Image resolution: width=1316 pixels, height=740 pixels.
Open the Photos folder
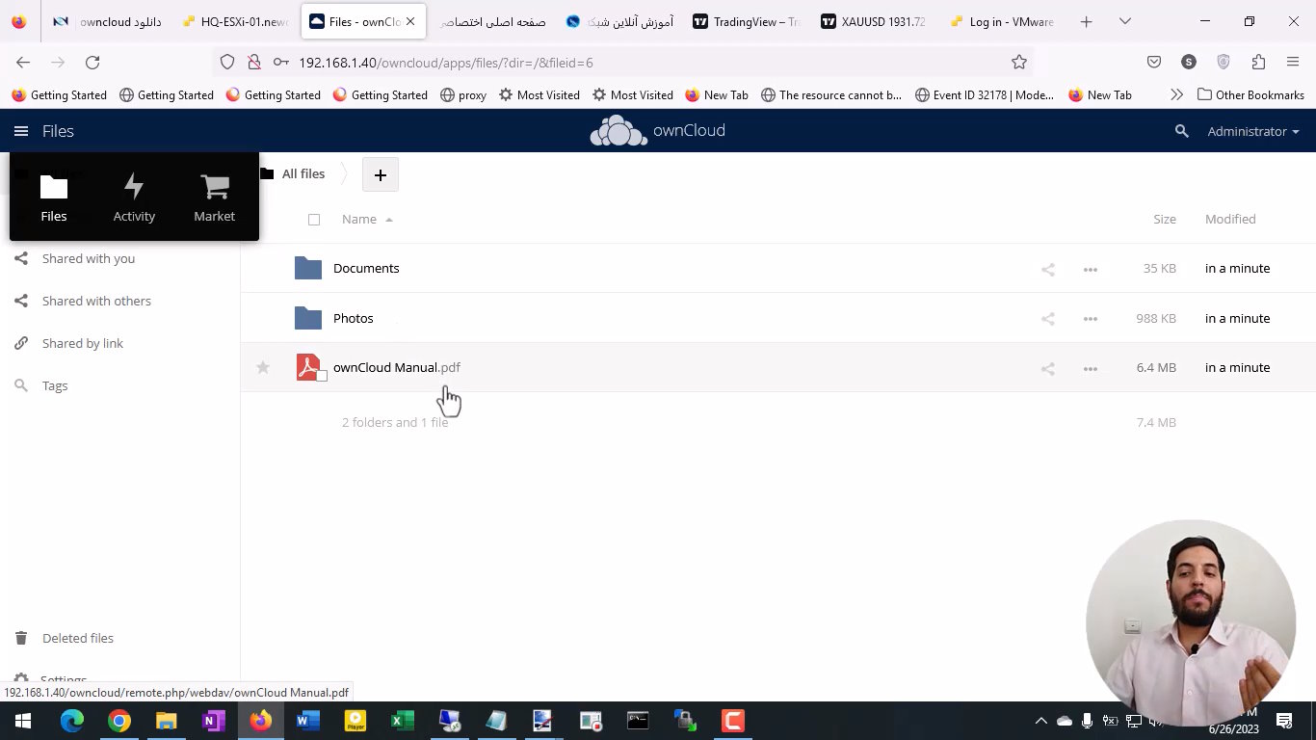point(354,319)
